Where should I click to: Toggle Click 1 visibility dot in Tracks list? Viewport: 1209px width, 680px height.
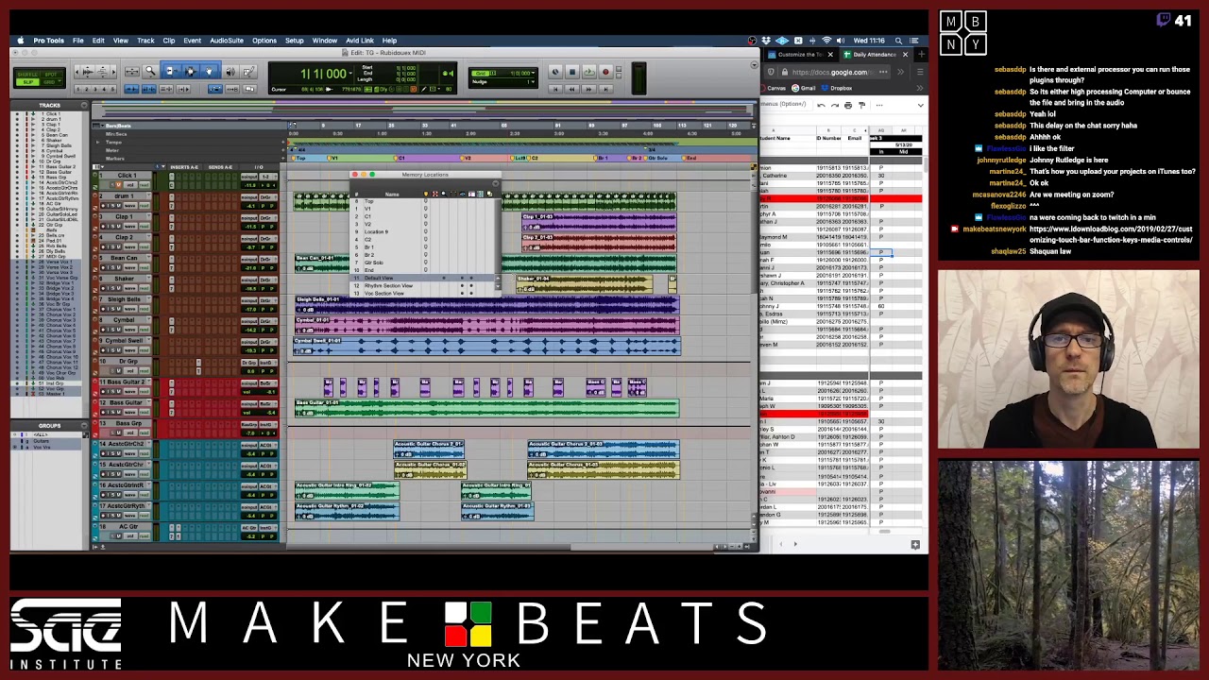17,113
